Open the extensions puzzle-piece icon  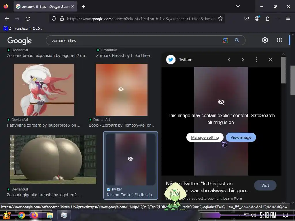(267, 19)
